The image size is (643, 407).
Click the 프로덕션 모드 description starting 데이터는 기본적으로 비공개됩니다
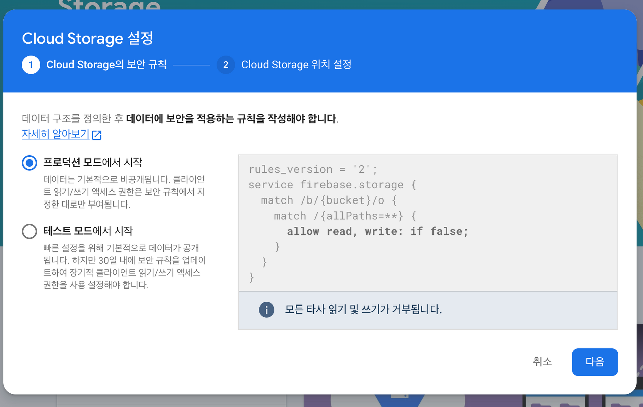point(124,192)
